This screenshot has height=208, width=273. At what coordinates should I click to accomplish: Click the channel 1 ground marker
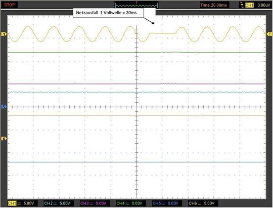click(4, 34)
